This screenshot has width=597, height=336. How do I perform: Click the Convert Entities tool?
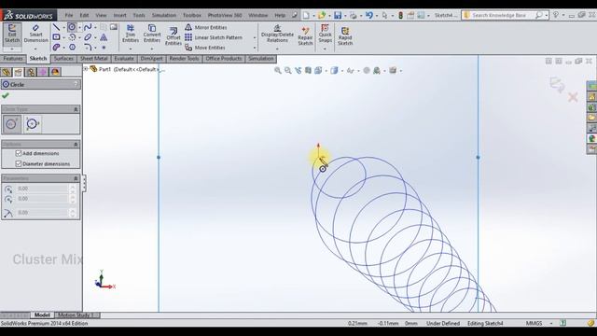coord(151,34)
